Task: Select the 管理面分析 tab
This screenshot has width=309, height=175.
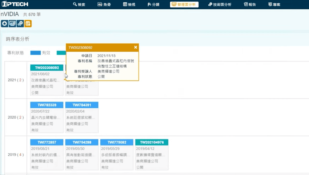Action: click(184, 4)
